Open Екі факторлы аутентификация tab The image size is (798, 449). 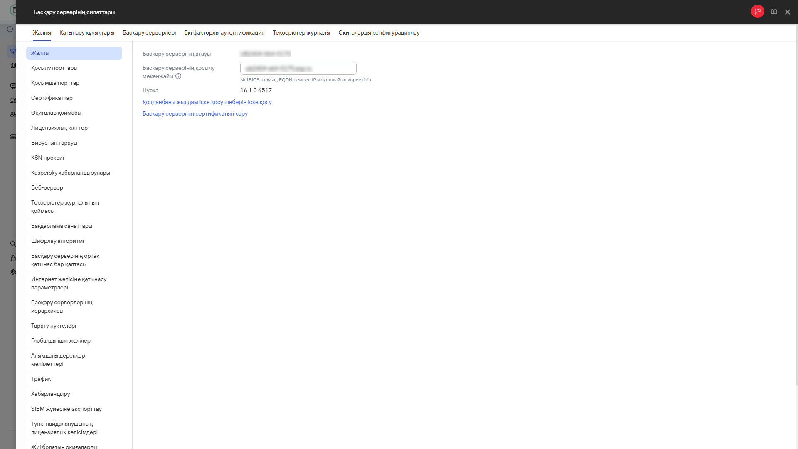tap(224, 33)
